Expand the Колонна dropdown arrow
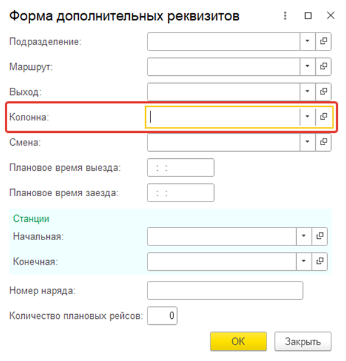346x361 pixels. 307,117
